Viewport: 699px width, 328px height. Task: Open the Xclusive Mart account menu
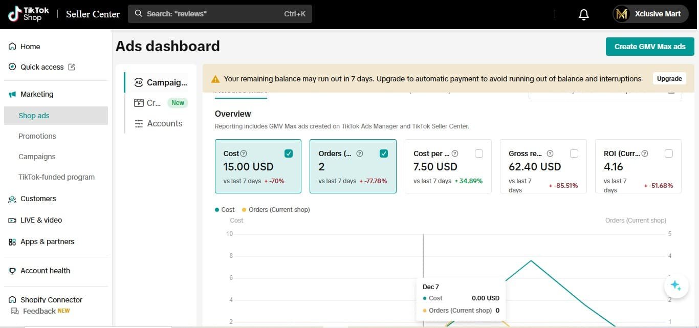click(651, 14)
